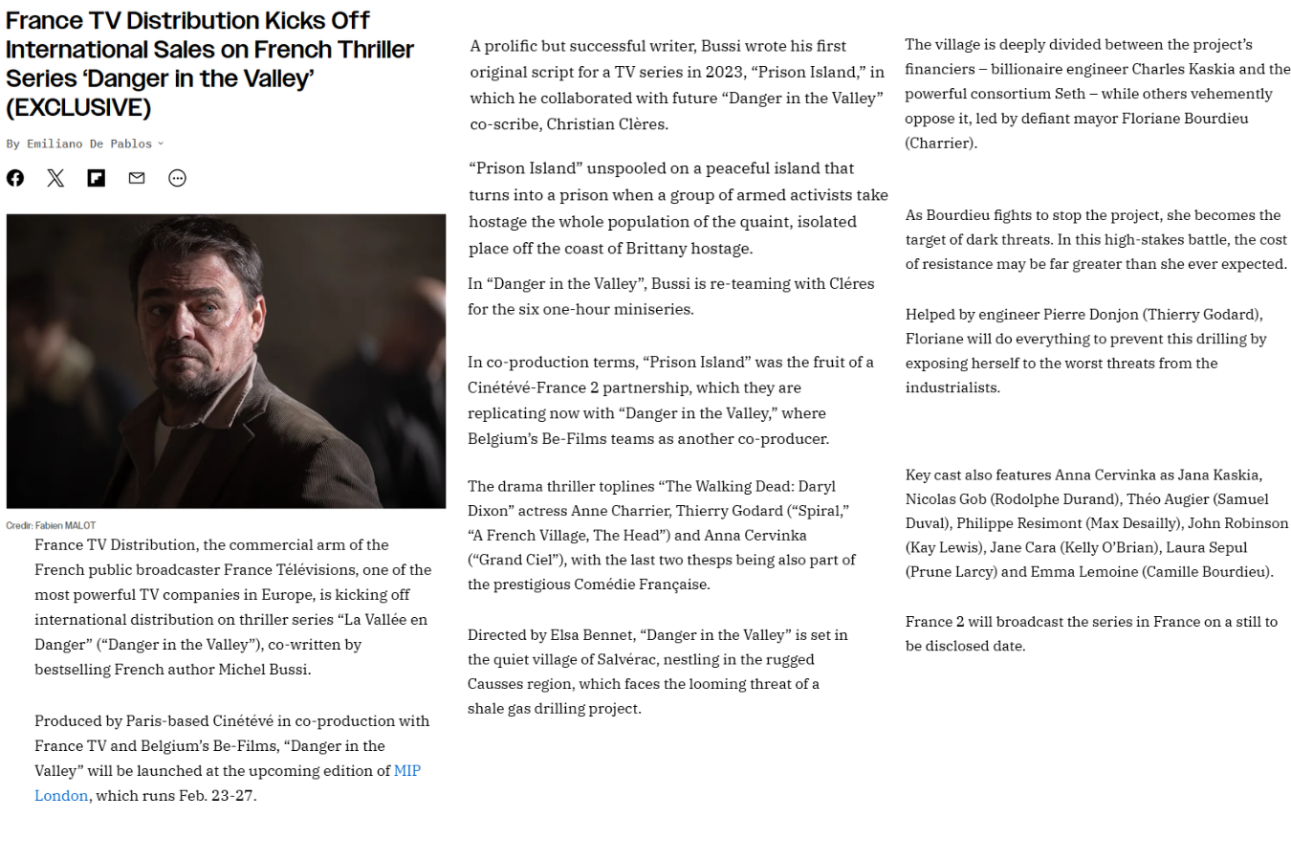The image size is (1291, 861).
Task: Follow the MIP London link
Action: (x=228, y=783)
